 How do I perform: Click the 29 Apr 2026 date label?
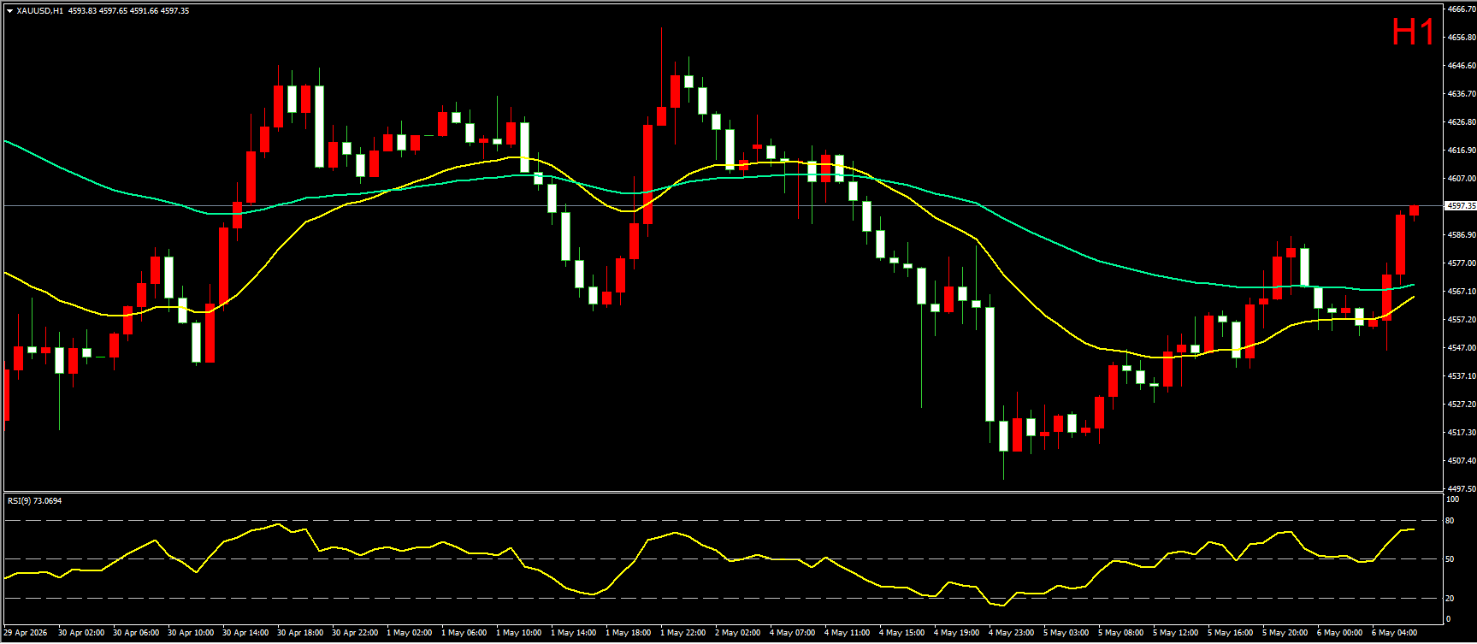tap(26, 633)
